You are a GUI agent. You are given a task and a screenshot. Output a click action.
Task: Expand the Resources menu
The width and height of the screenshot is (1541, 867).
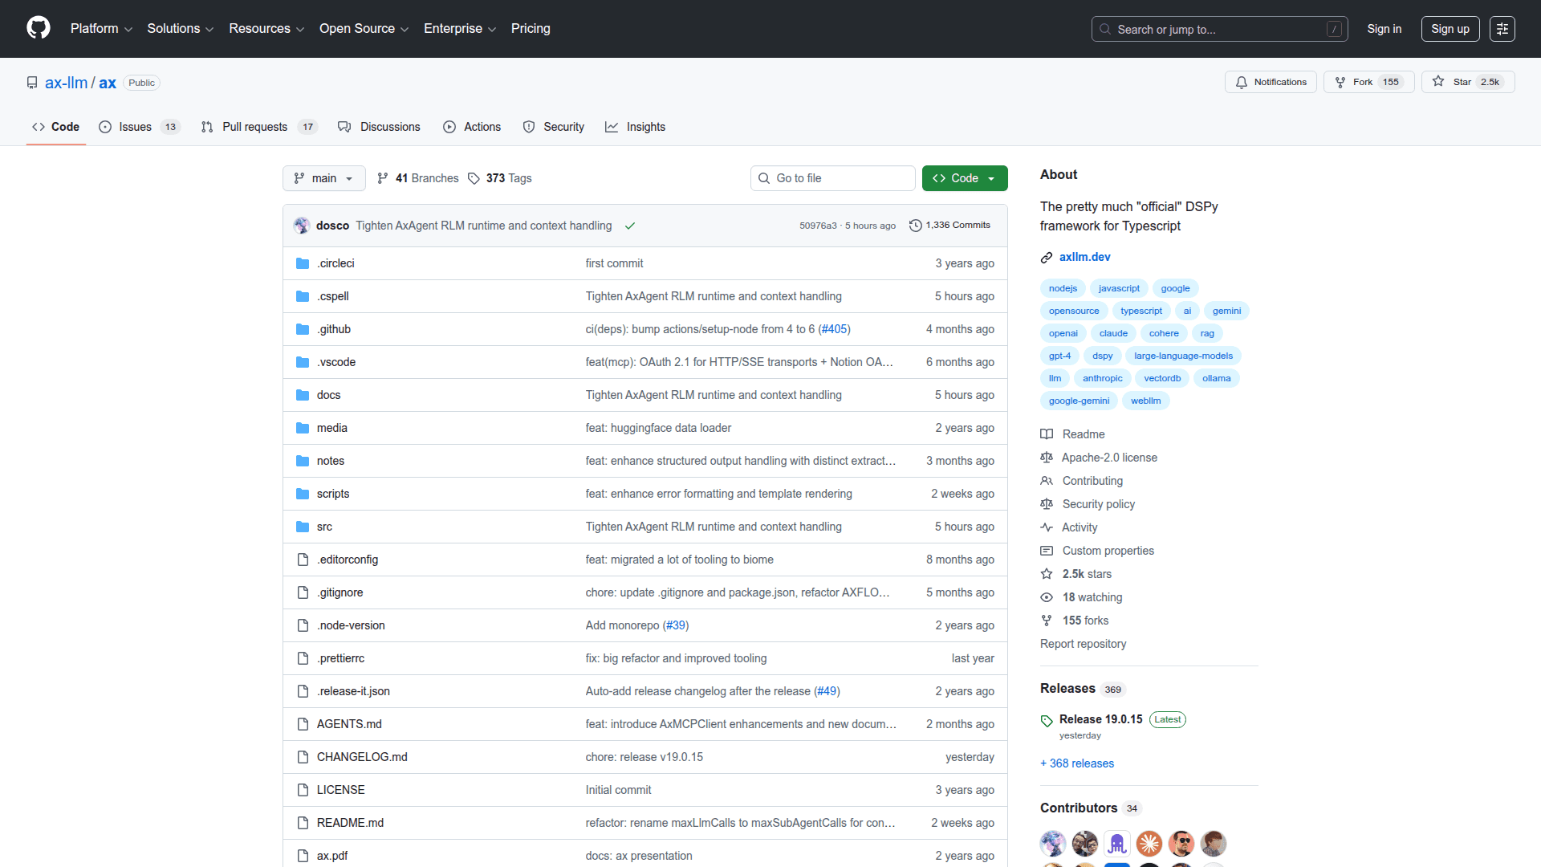[266, 29]
